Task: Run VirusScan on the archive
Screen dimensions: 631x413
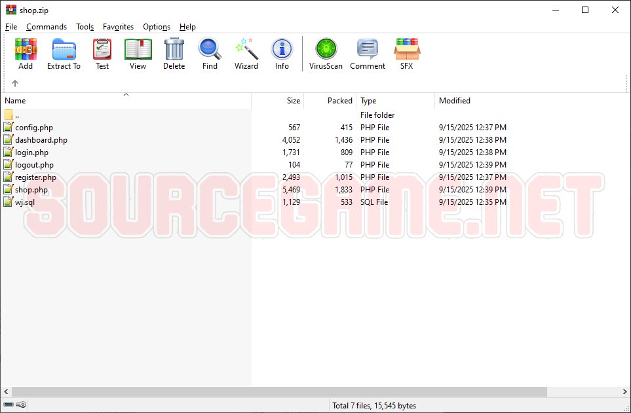Action: [326, 53]
